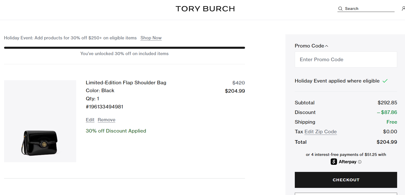Screen dimensions: 405x195
Task: Click the search magnifier icon
Action: [x=340, y=9]
